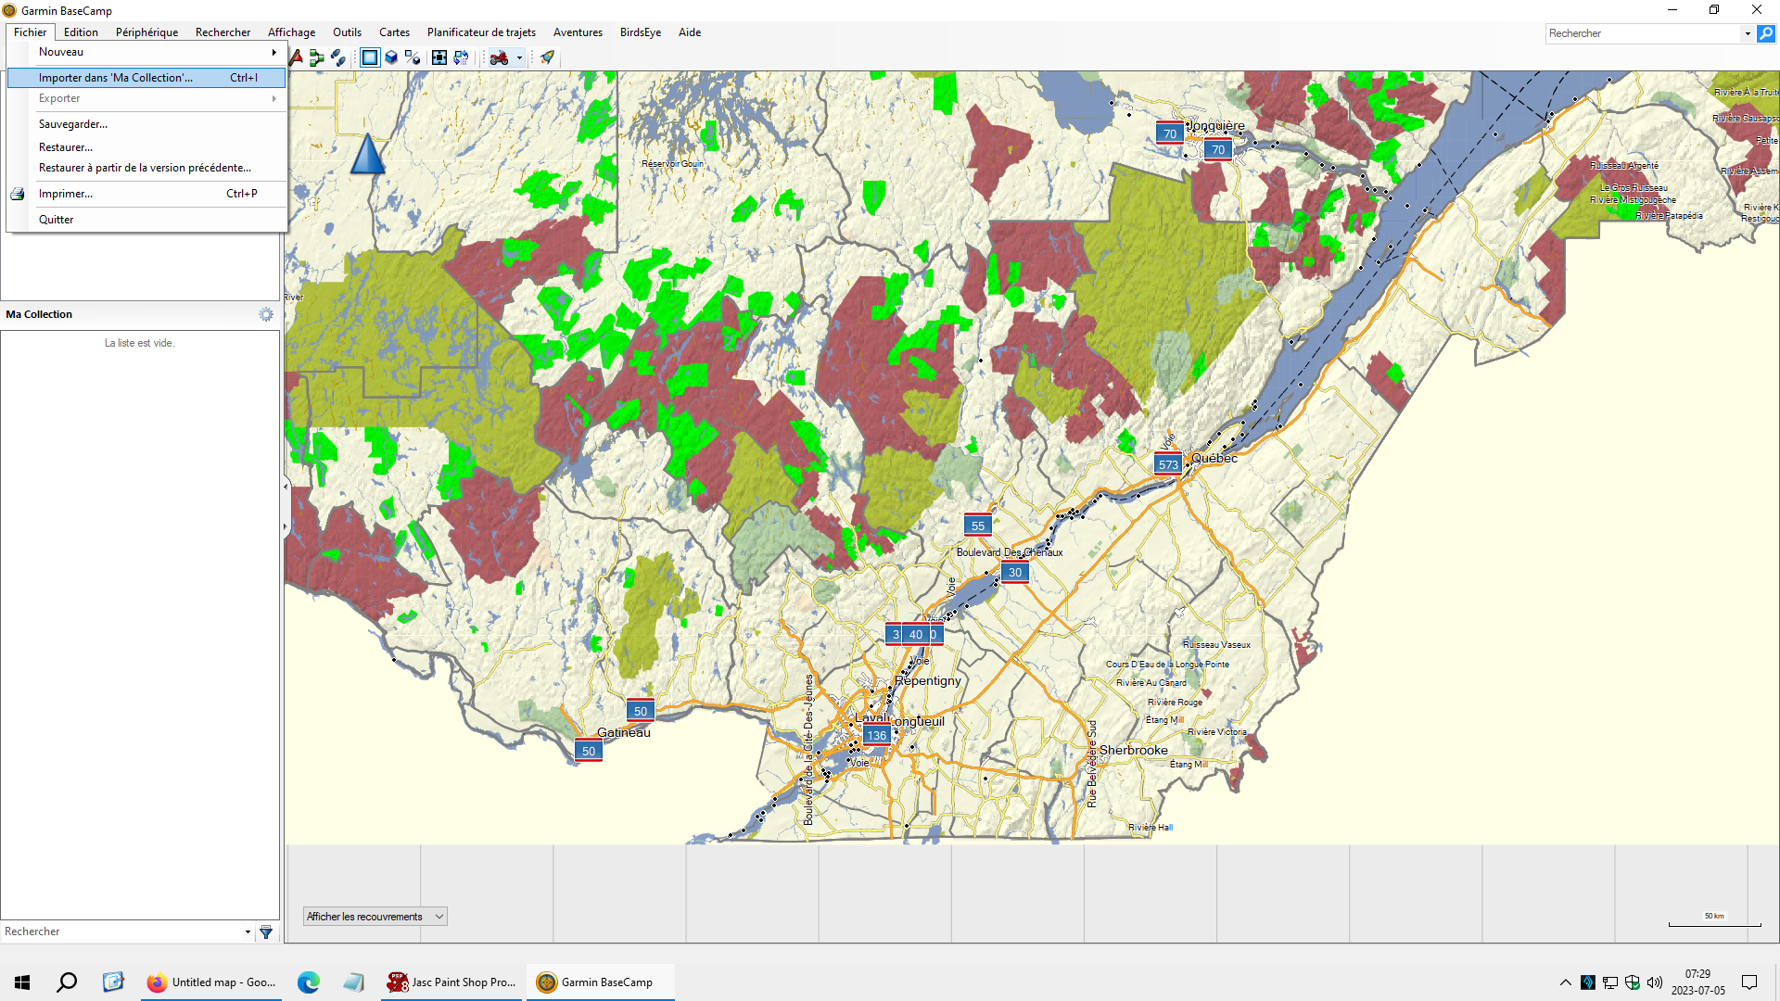
Task: Choose Quitter from Fichier menu
Action: (x=146, y=220)
